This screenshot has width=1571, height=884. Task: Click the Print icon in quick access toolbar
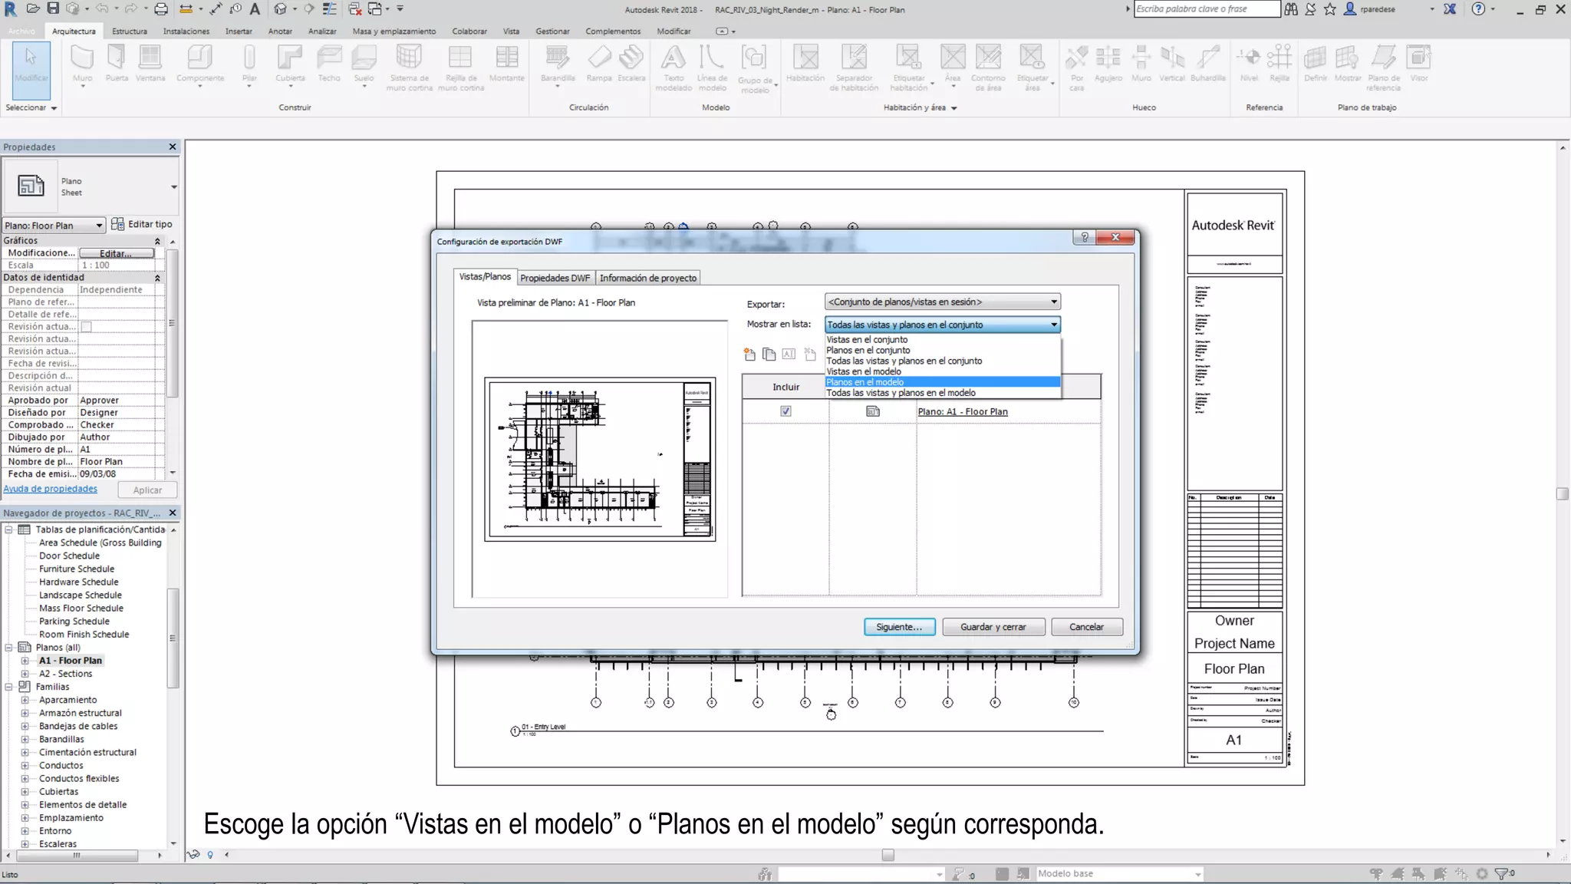click(x=161, y=8)
